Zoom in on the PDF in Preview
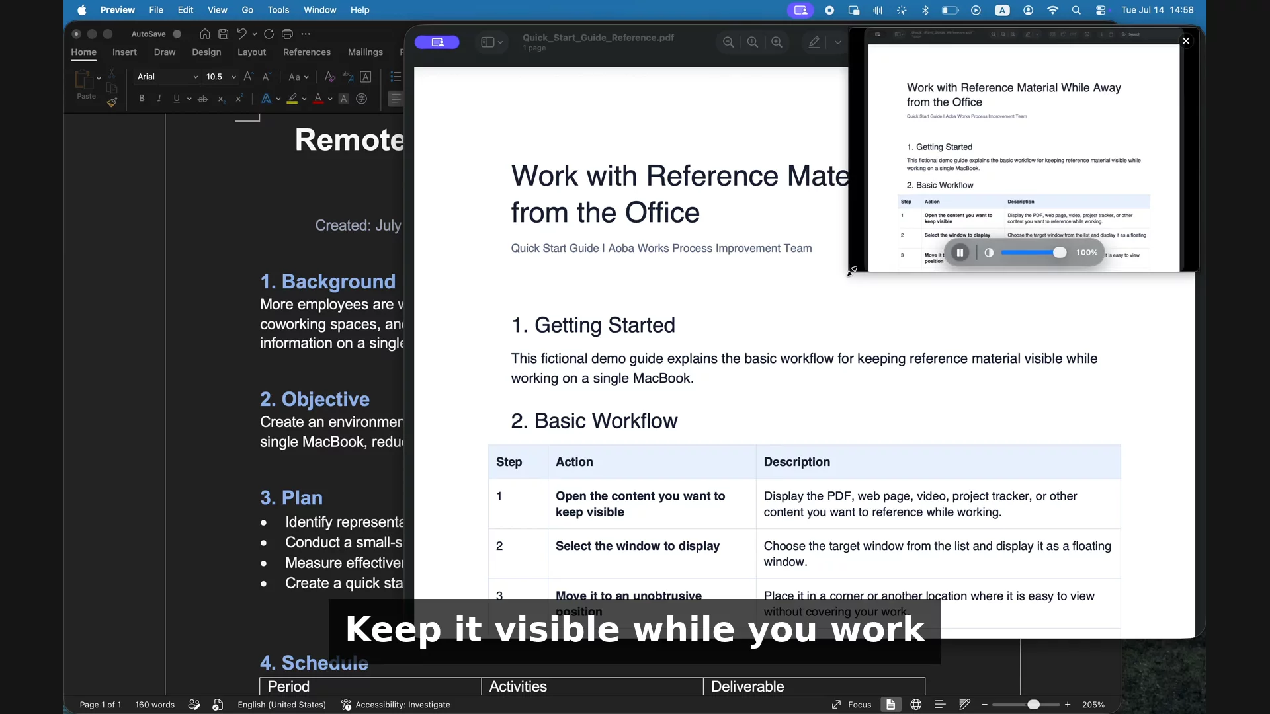1270x714 pixels. pos(777,42)
